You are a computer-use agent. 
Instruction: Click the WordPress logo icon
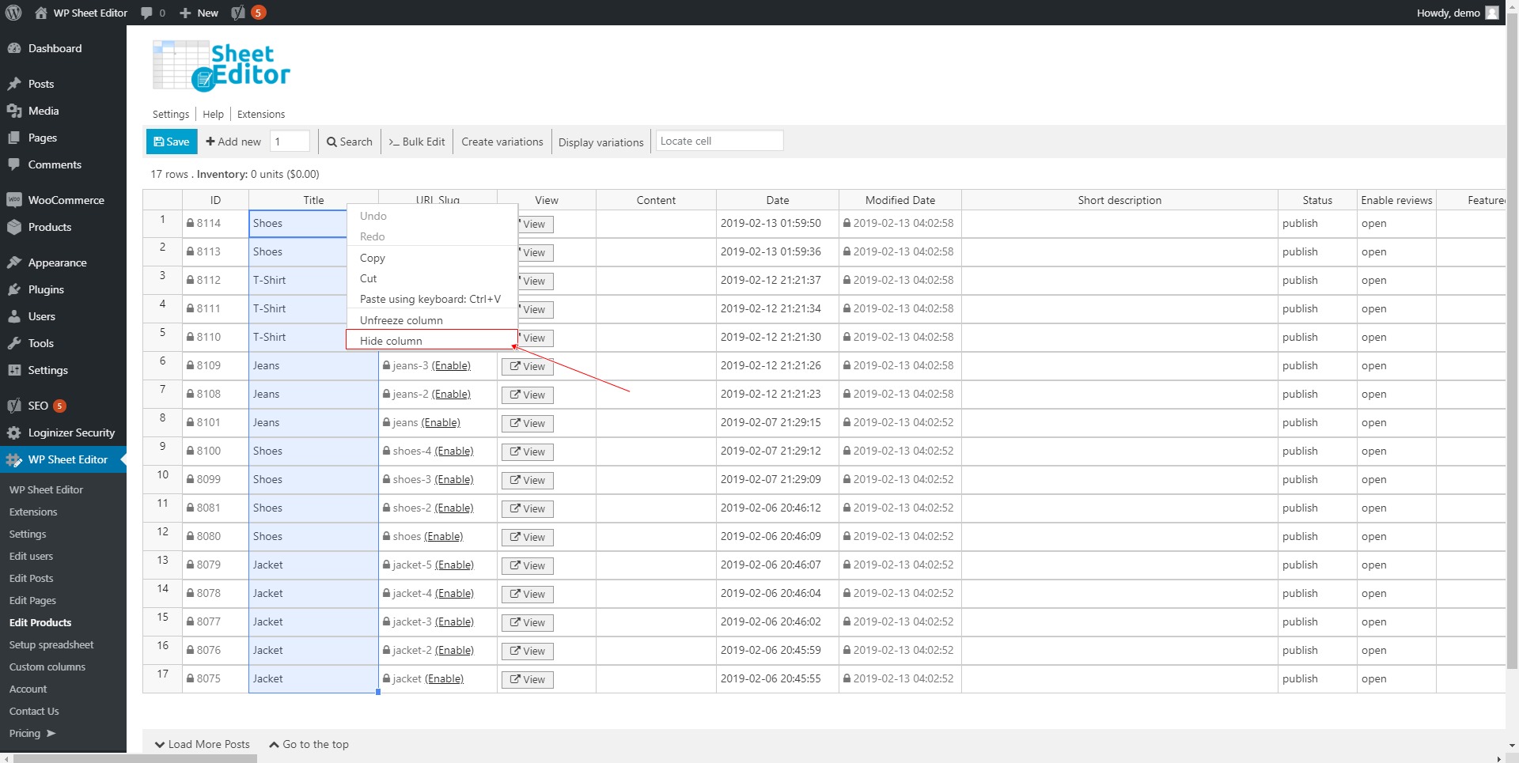[x=13, y=13]
